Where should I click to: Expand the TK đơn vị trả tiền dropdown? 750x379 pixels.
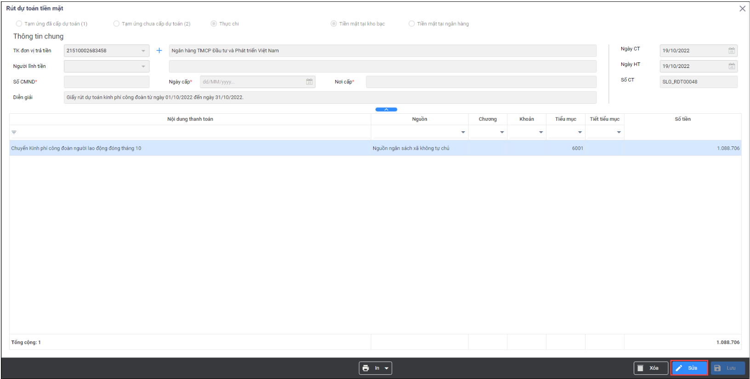click(143, 51)
